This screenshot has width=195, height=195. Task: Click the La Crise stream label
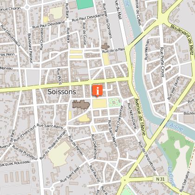(172, 176)
